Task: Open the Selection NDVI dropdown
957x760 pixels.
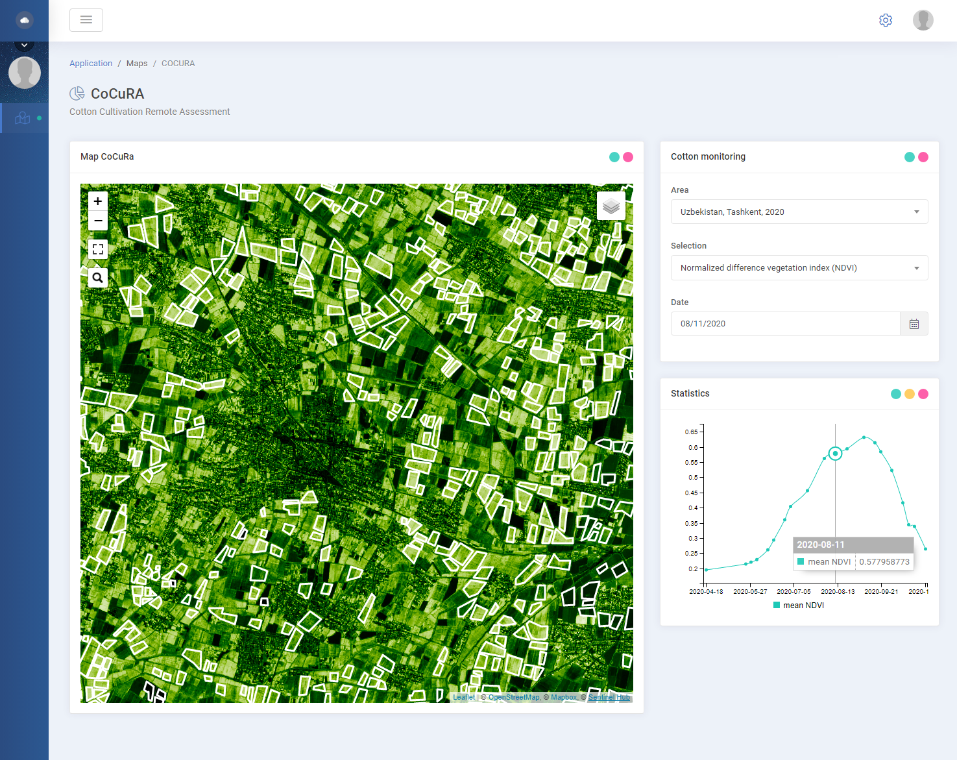Action: tap(799, 268)
